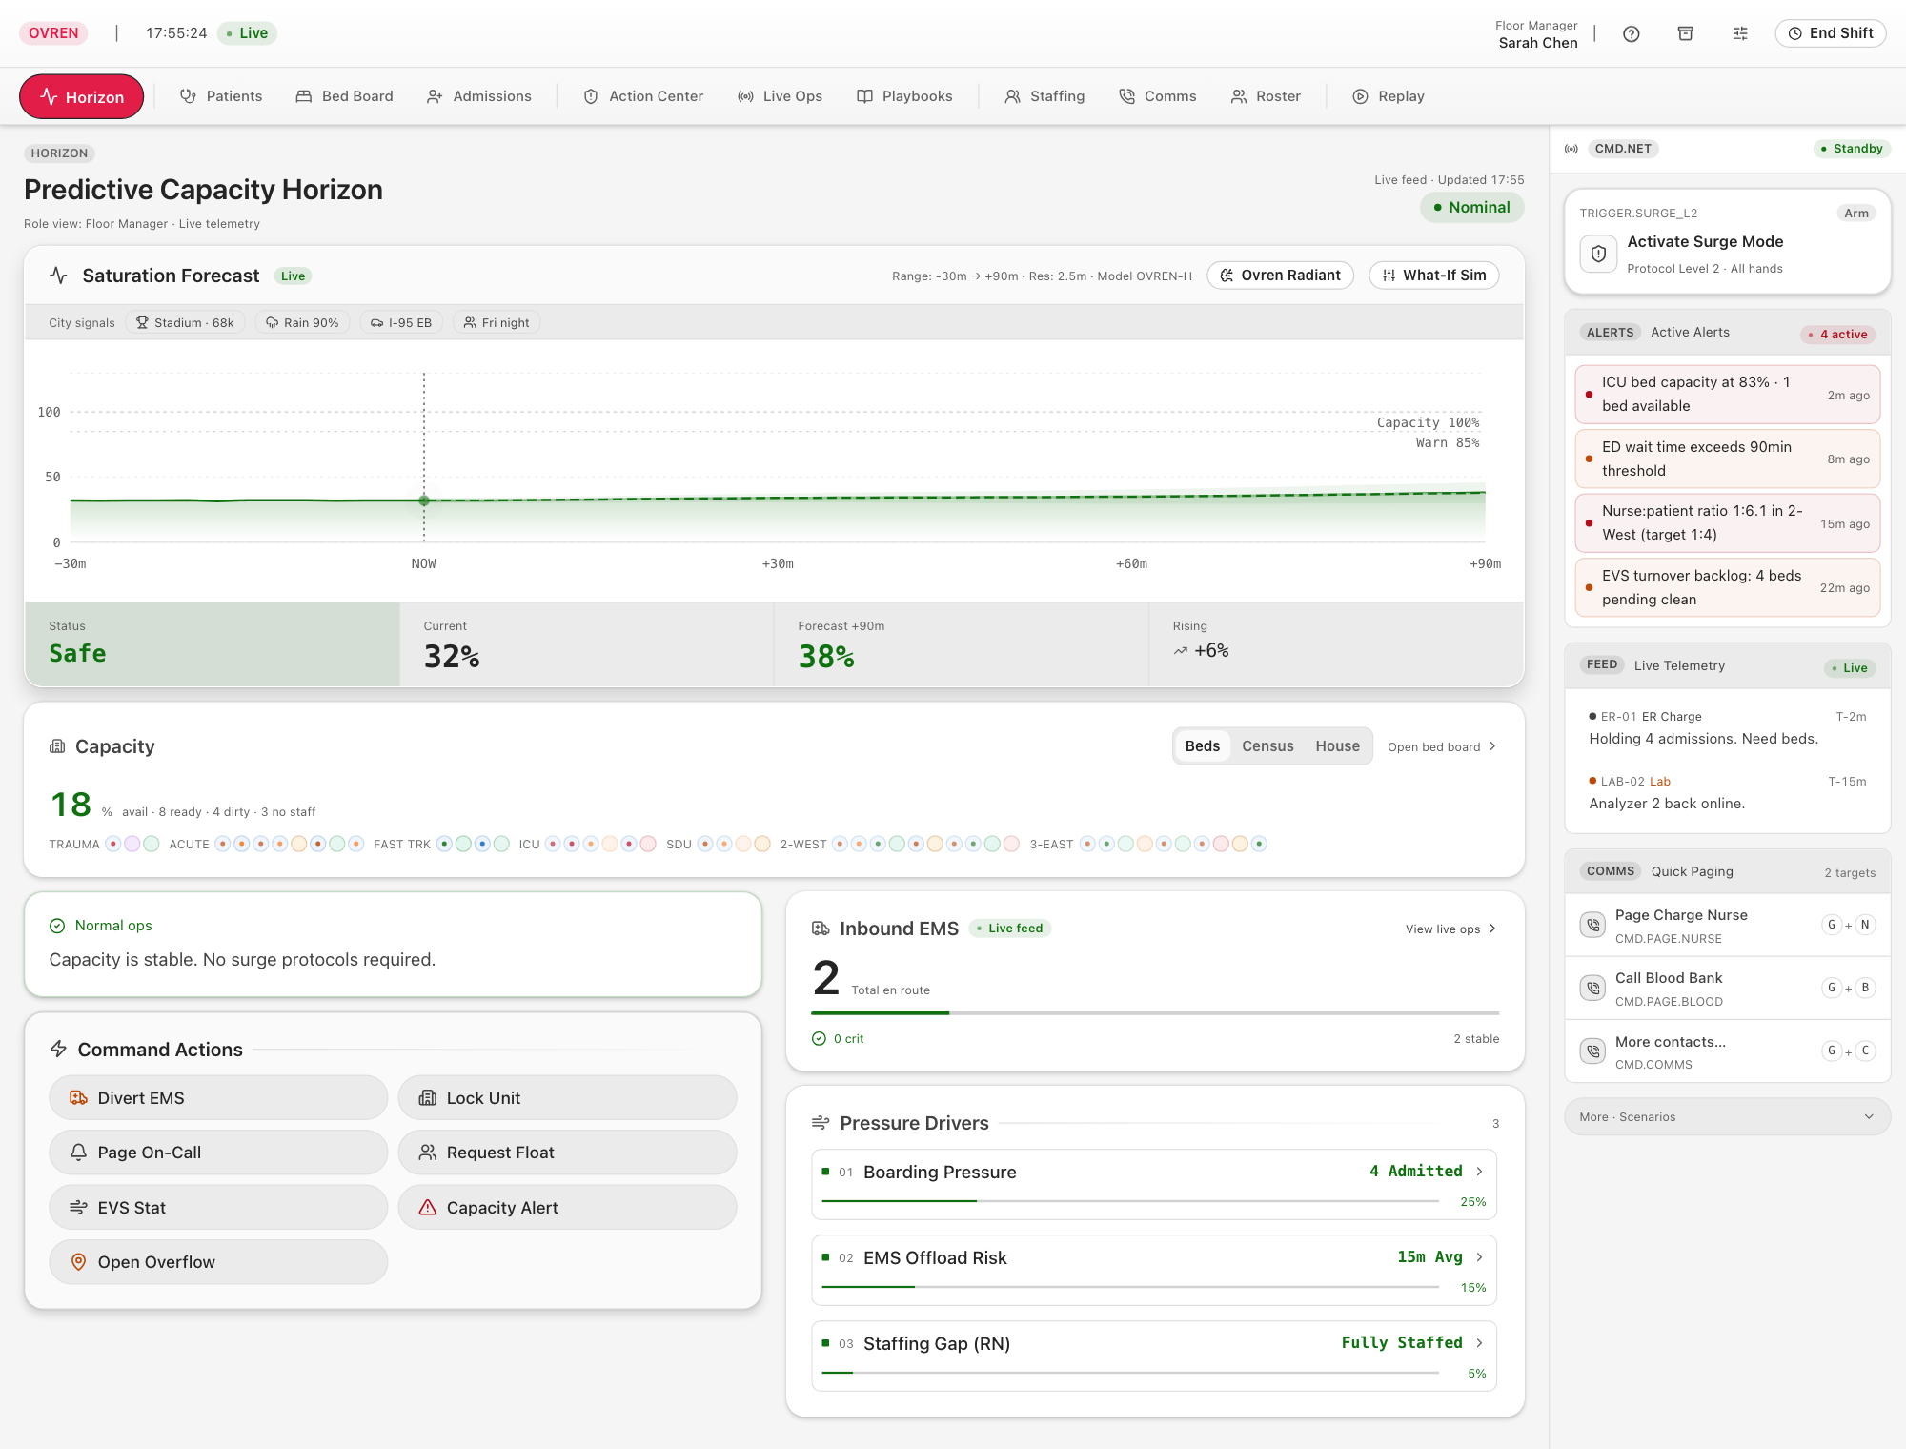Expand the Boarding Pressure driver row

coord(1154,1185)
